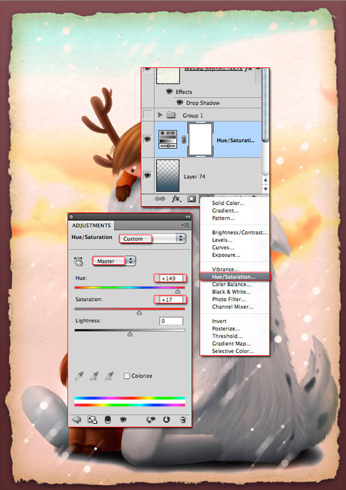Viewport: 346px width, 490px height.
Task: Add a layer mask with mask icon
Action: coord(191,198)
